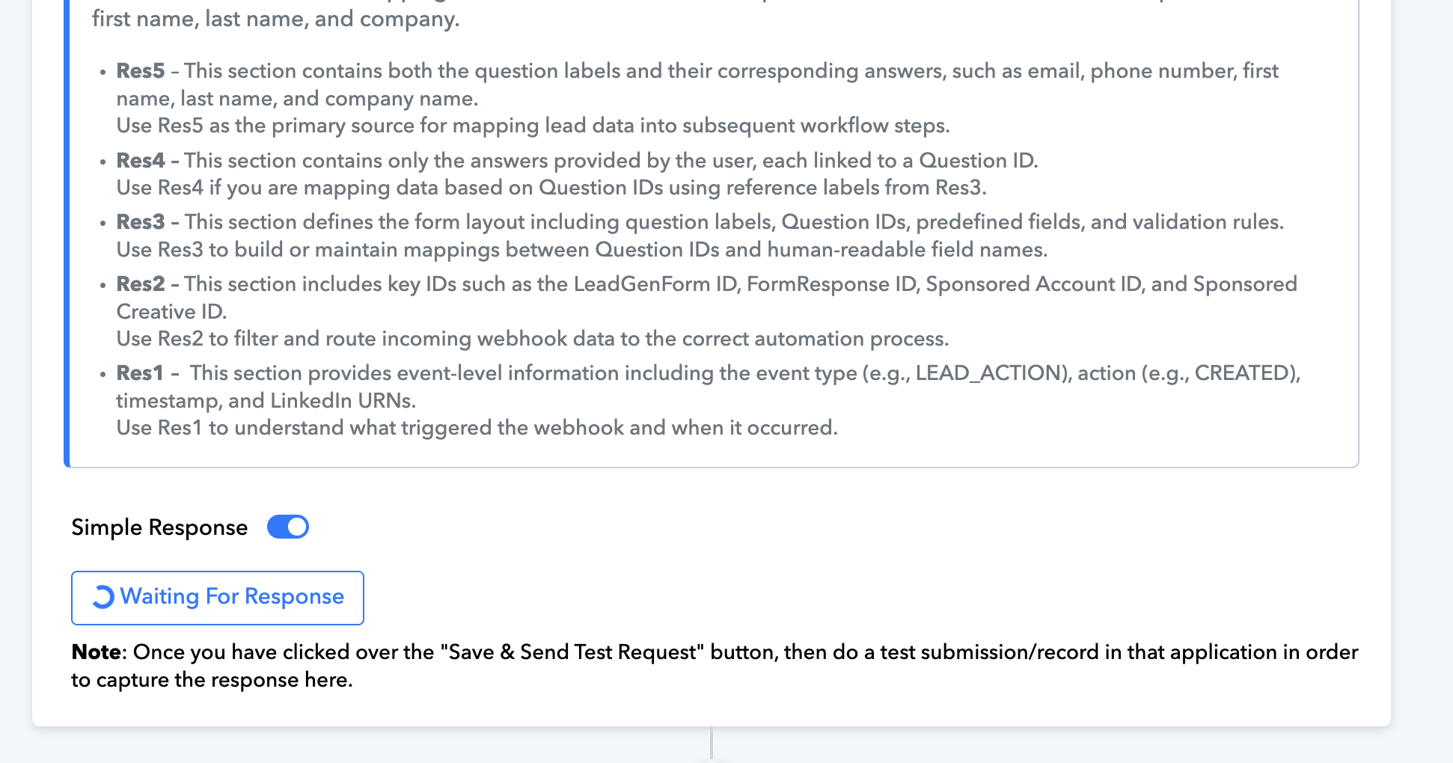Image resolution: width=1453 pixels, height=763 pixels.
Task: Click the Simple Response label text
Action: [x=159, y=527]
